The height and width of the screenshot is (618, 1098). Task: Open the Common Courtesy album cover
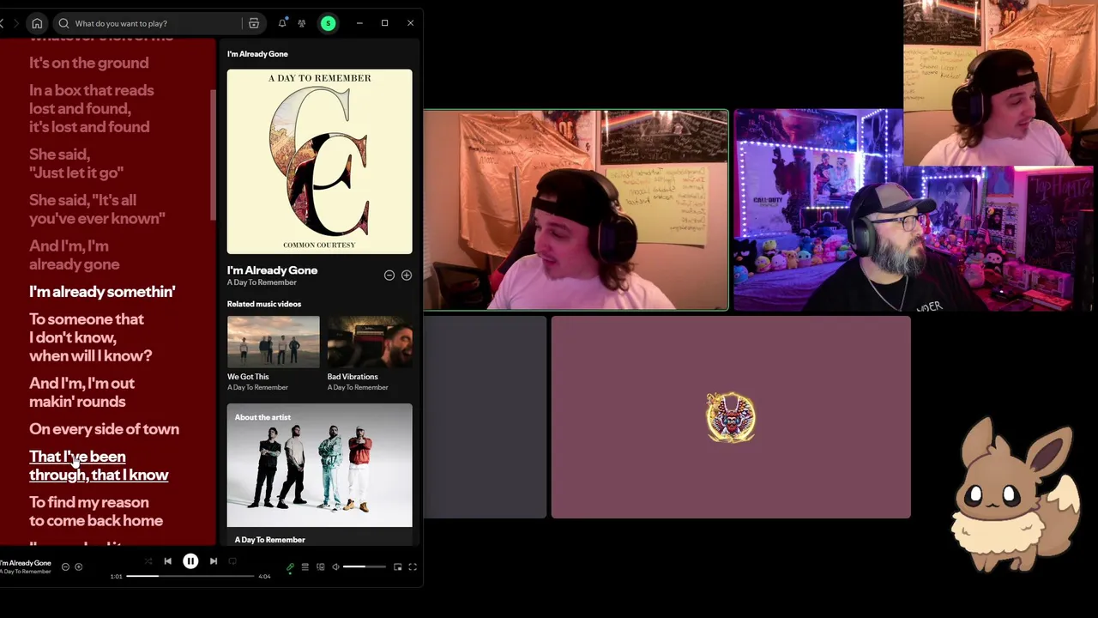pyautogui.click(x=319, y=161)
